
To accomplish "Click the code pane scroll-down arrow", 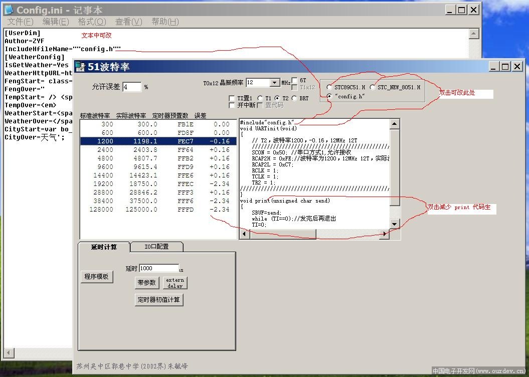I will pos(394,224).
